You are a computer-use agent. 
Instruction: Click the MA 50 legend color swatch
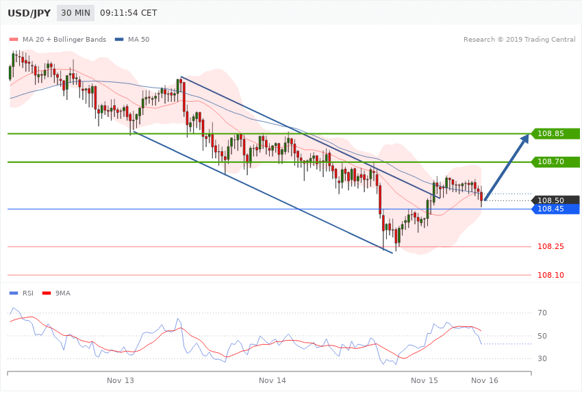tap(119, 40)
